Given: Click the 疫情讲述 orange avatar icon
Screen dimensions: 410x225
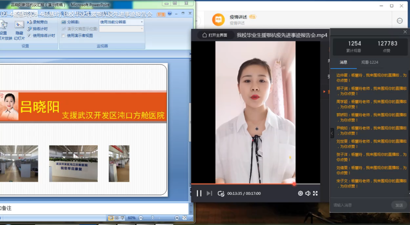Looking at the screenshot, I should pyautogui.click(x=218, y=20).
